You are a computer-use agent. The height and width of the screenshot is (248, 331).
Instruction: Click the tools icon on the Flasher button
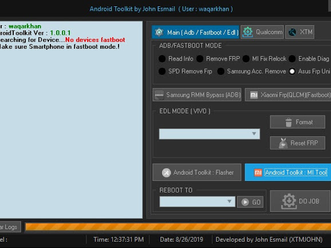click(166, 172)
